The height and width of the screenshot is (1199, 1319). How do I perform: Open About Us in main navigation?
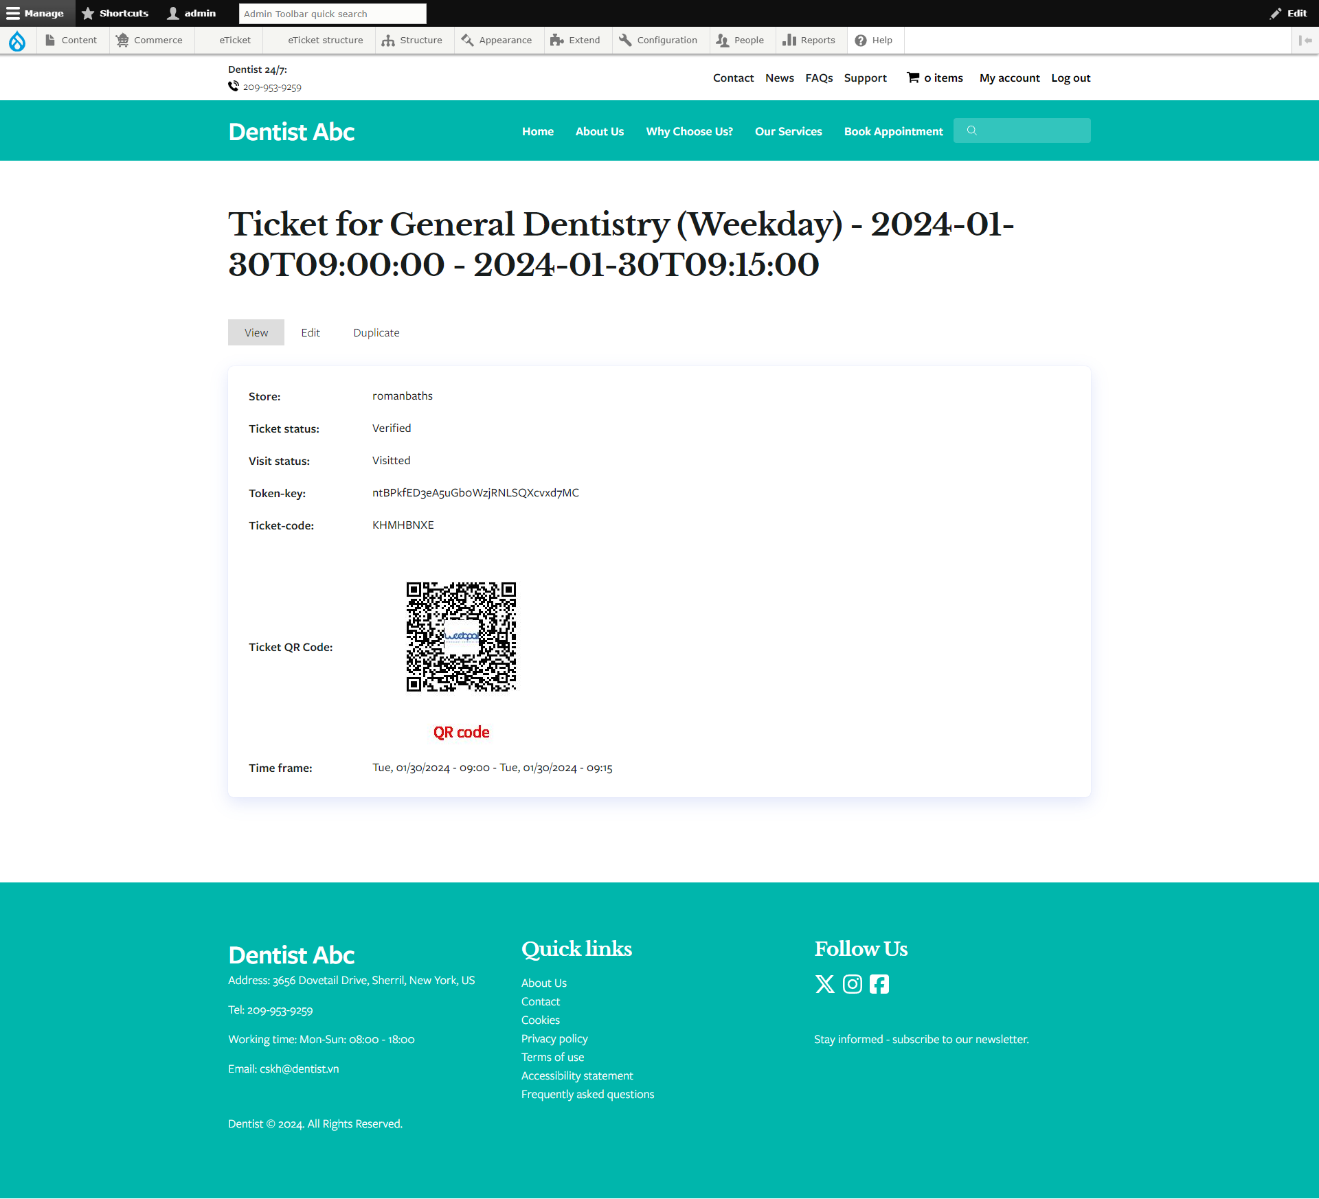[x=600, y=131]
